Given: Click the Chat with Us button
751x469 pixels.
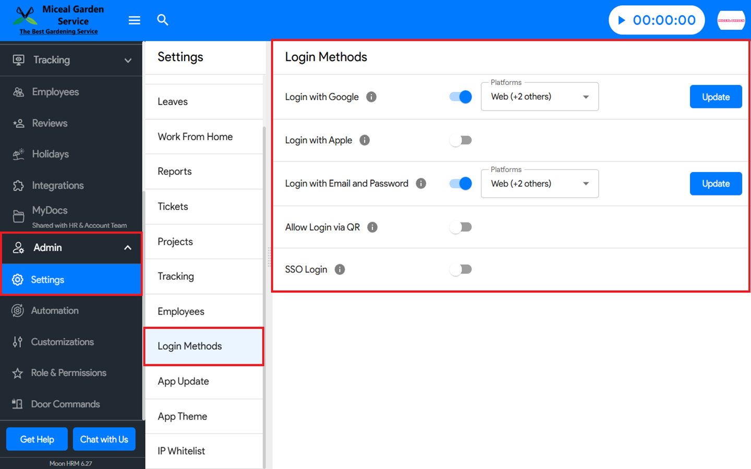Looking at the screenshot, I should [104, 439].
